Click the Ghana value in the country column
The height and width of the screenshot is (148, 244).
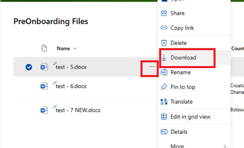pyautogui.click(x=237, y=92)
